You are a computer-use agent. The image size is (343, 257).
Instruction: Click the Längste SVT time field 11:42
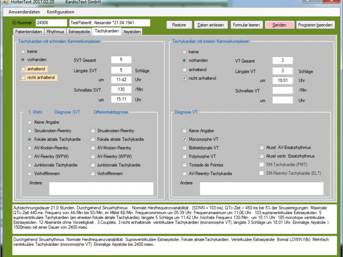121,80
